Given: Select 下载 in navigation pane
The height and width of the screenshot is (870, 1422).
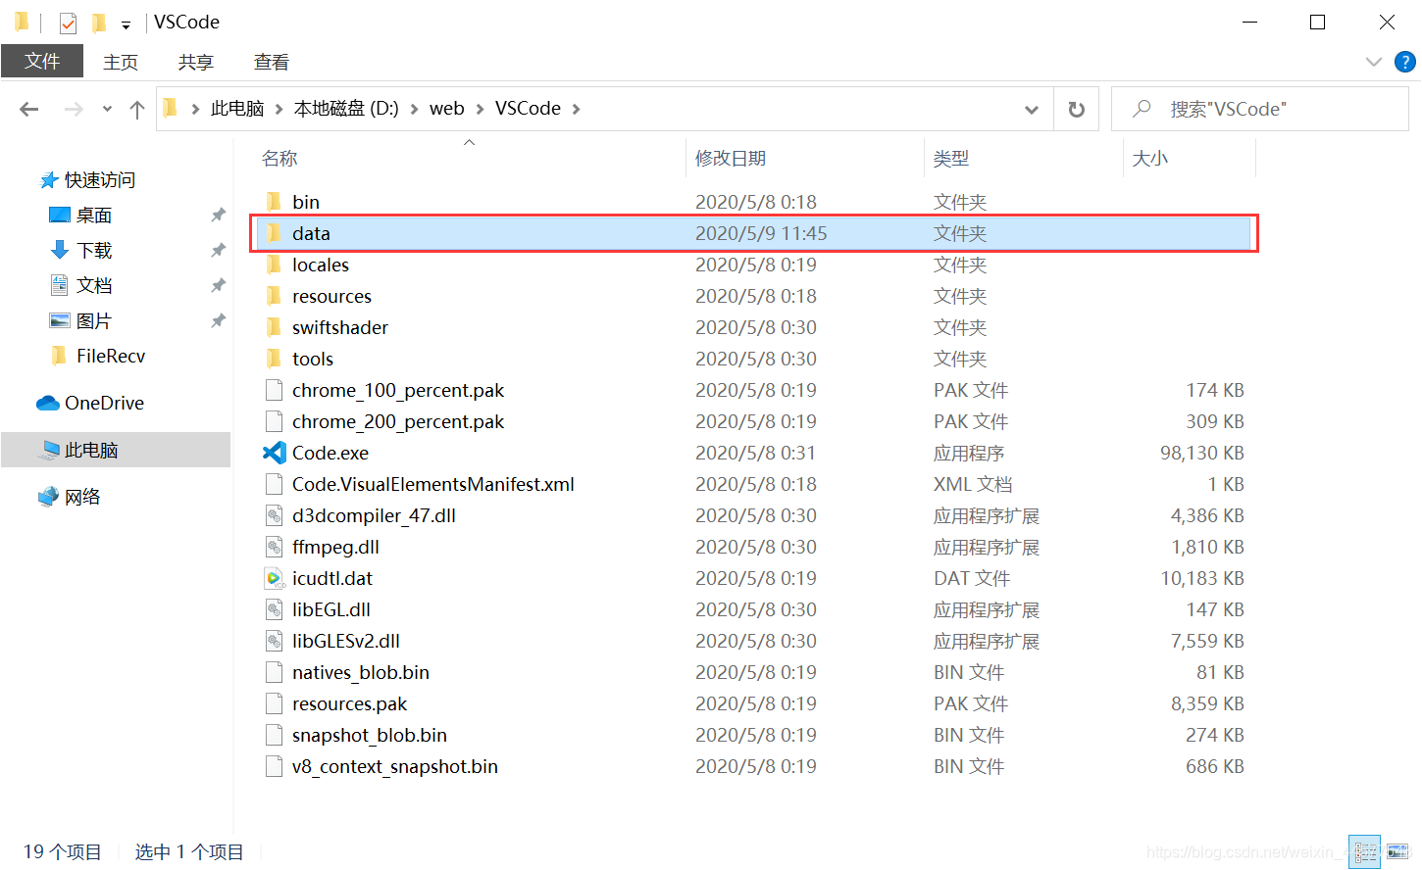Looking at the screenshot, I should [94, 251].
